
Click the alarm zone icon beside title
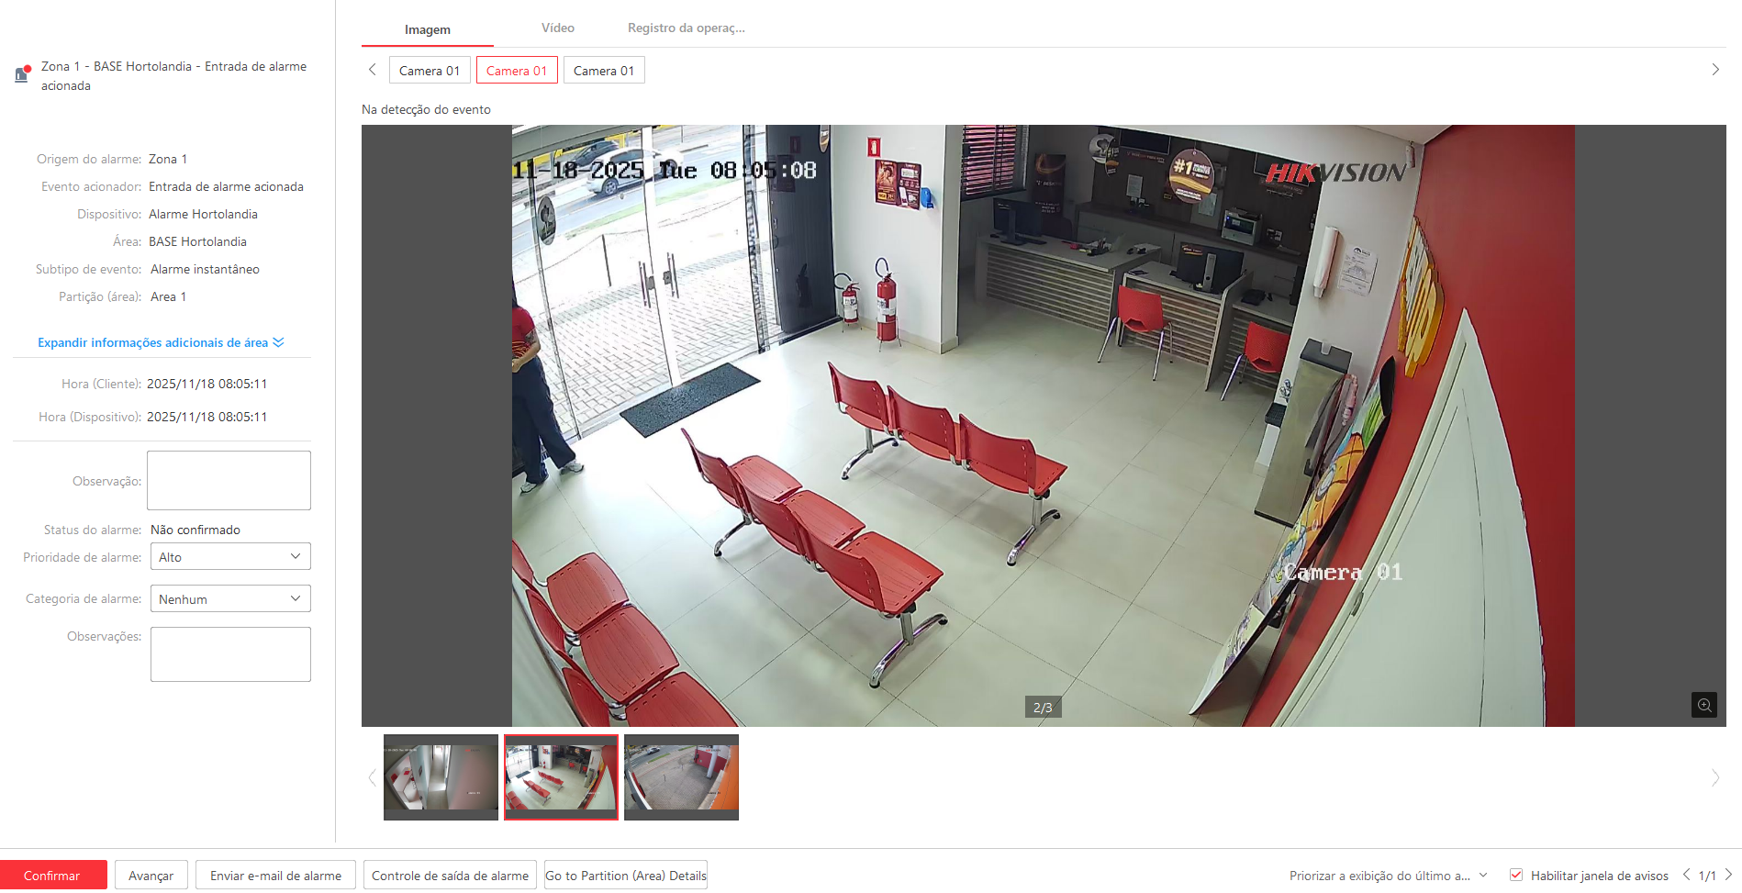pyautogui.click(x=23, y=74)
